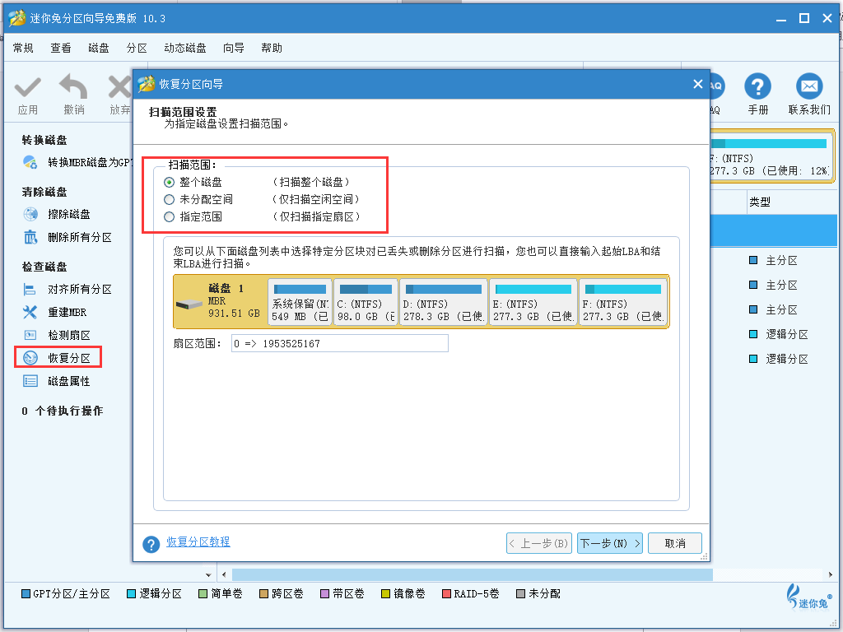Image resolution: width=843 pixels, height=632 pixels.
Task: Click MiniTool app icon in main title bar
Action: tap(16, 18)
